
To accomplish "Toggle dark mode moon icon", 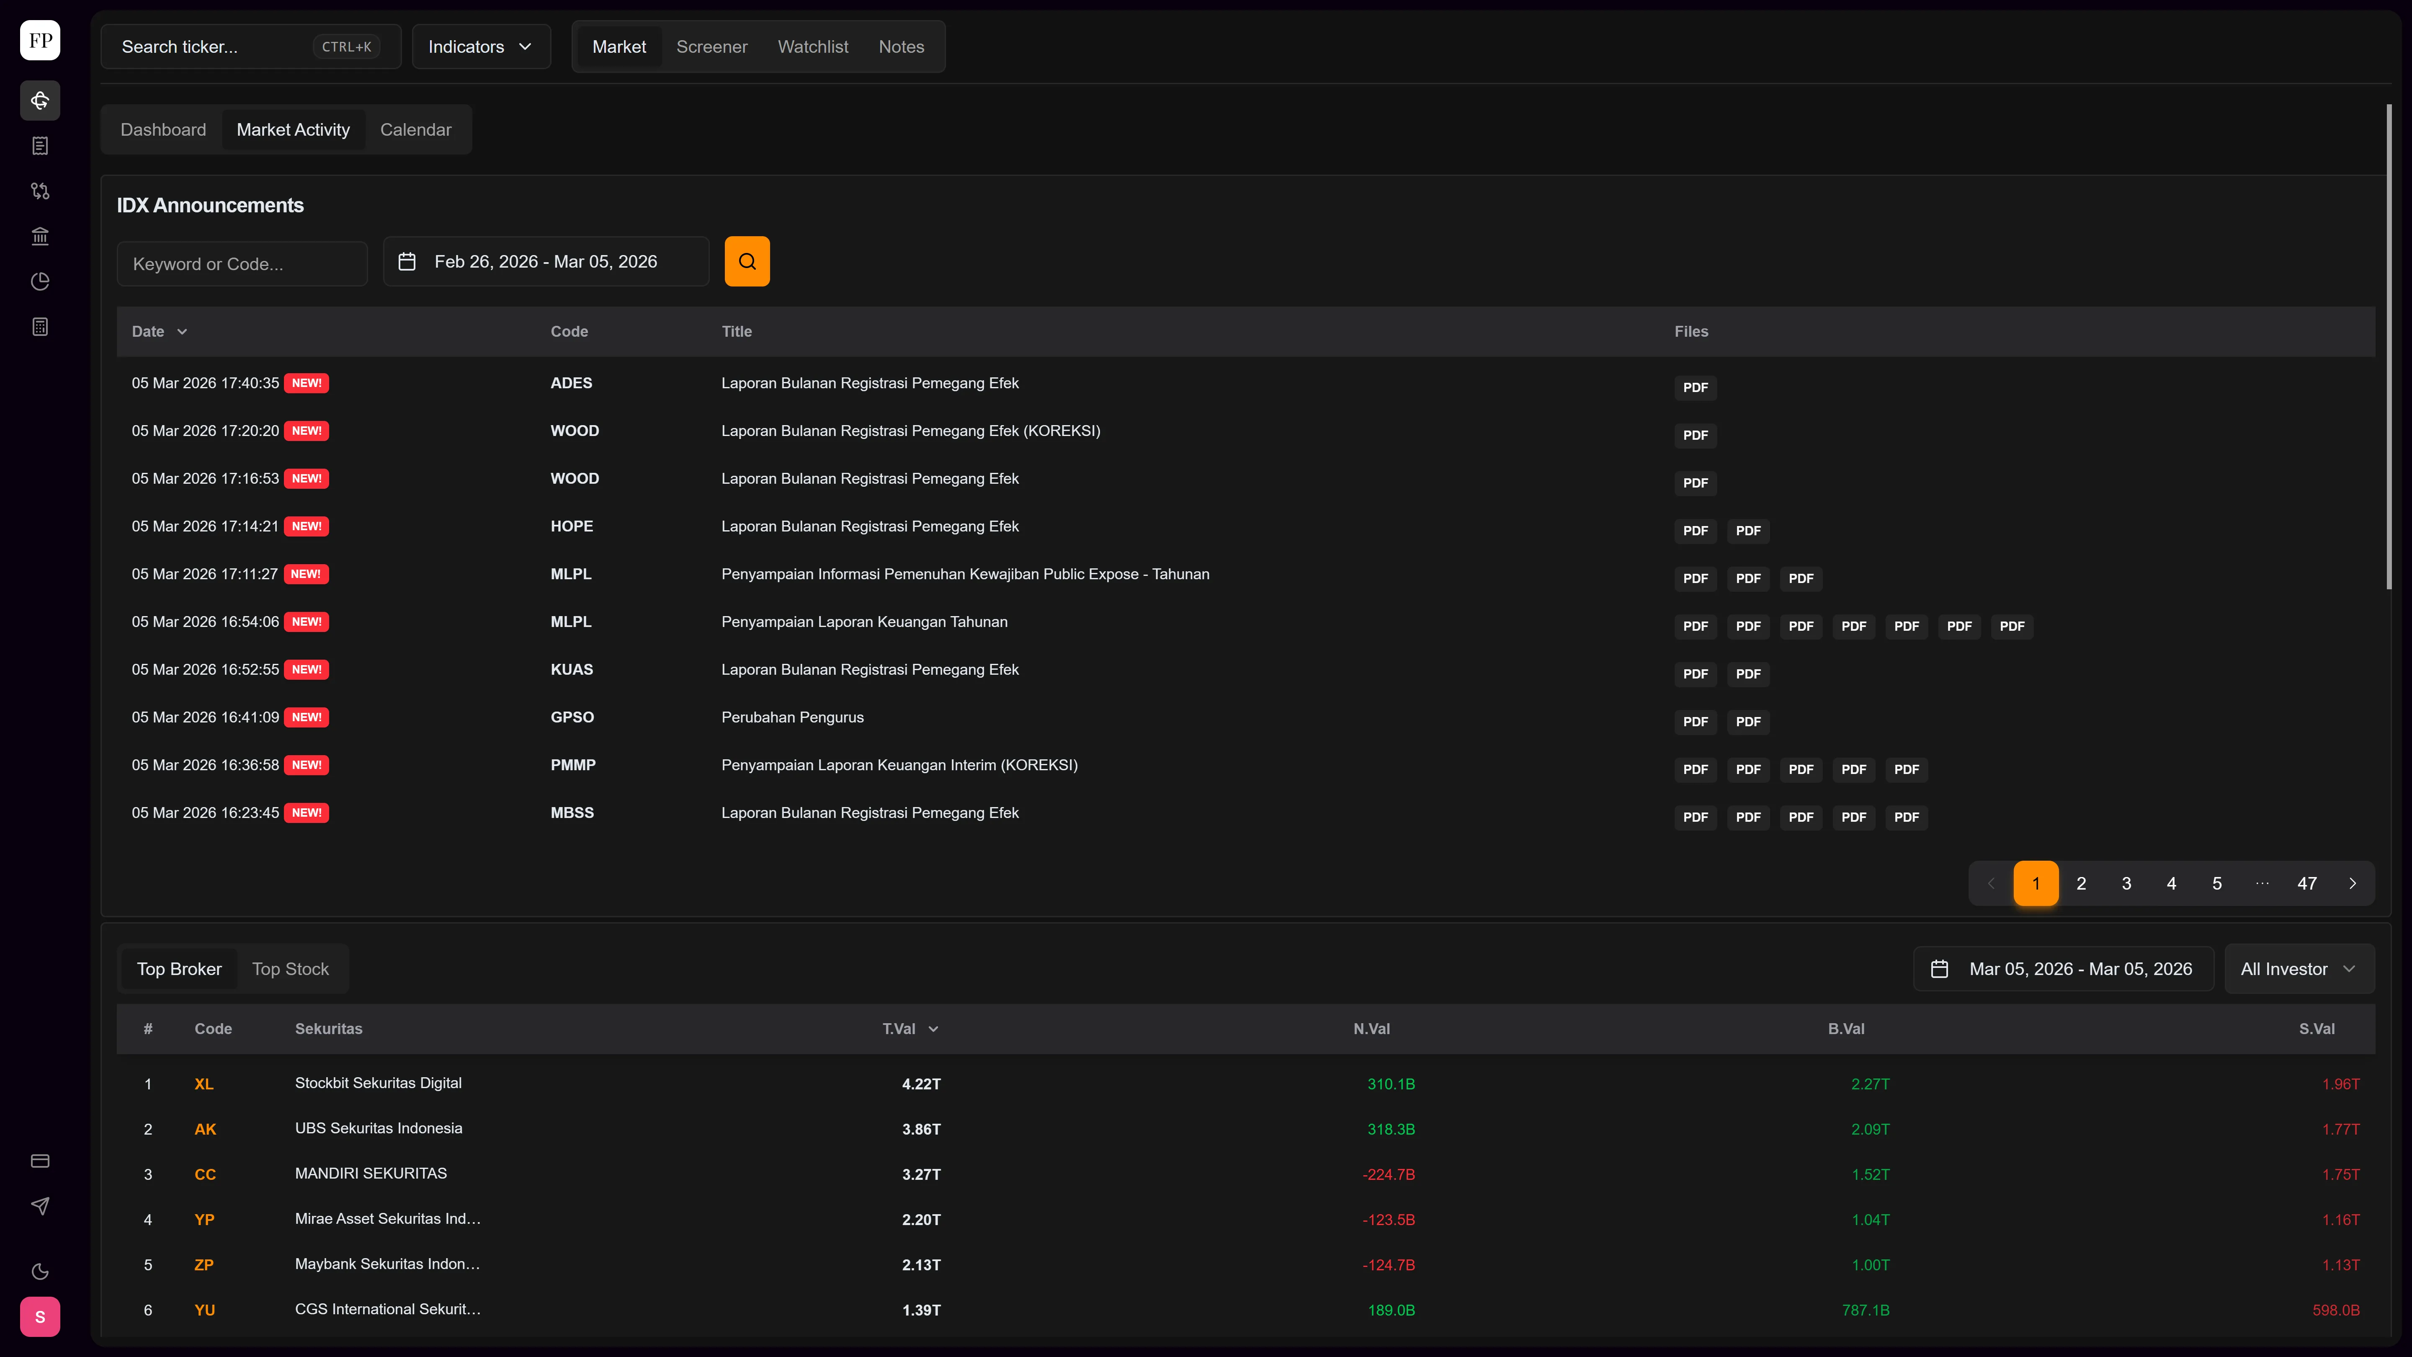I will tap(40, 1272).
